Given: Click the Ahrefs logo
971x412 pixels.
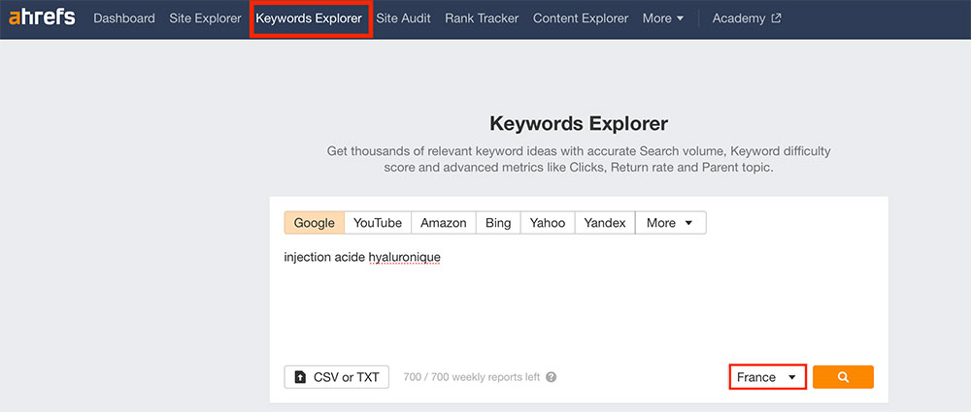Looking at the screenshot, I should click(x=42, y=18).
